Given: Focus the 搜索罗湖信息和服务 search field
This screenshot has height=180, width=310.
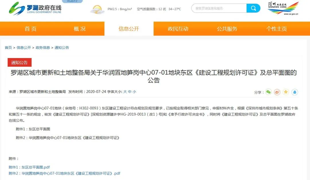Looking at the screenshot, I should click(219, 8).
